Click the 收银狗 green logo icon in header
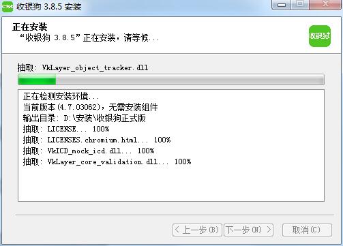Viewport: 343px width, 246px height. click(x=320, y=36)
